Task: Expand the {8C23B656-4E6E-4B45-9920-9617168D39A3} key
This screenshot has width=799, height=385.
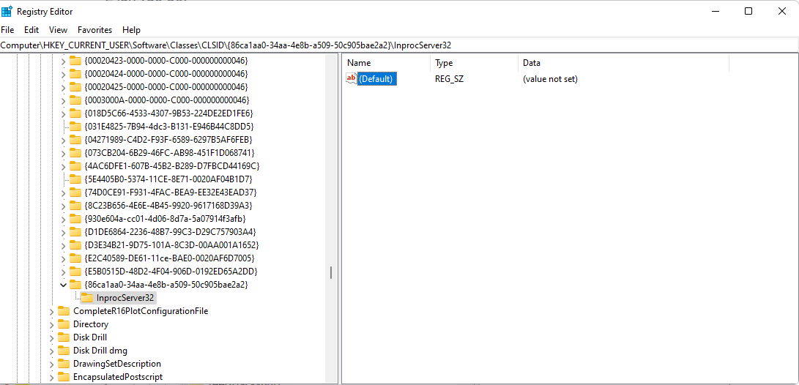Action: click(x=63, y=206)
